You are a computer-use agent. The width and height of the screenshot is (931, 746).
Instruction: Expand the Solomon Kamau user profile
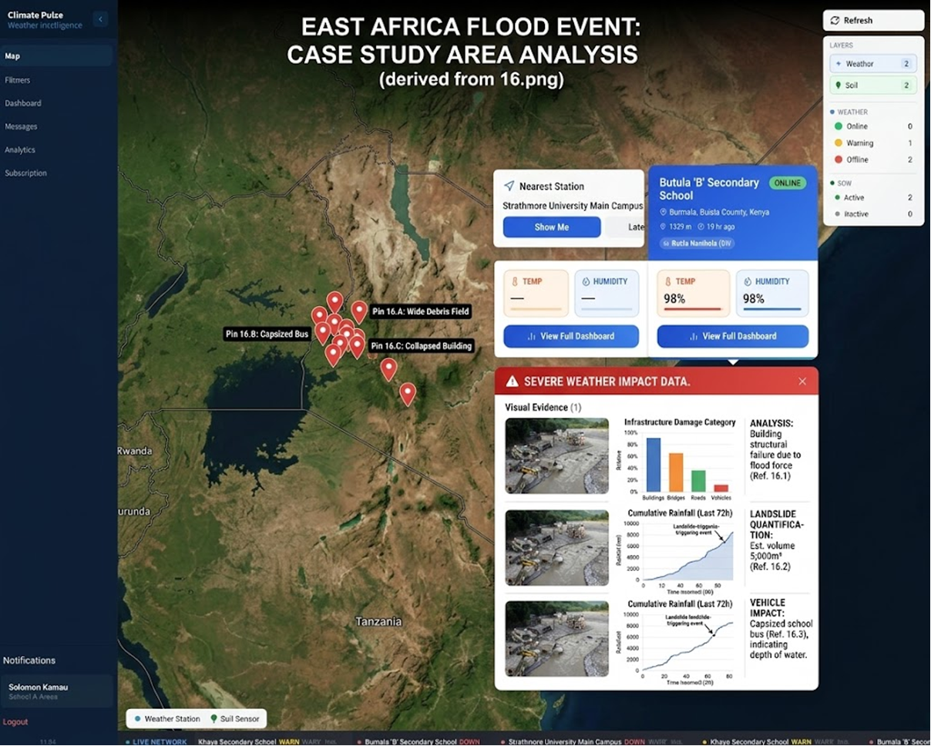(x=56, y=691)
